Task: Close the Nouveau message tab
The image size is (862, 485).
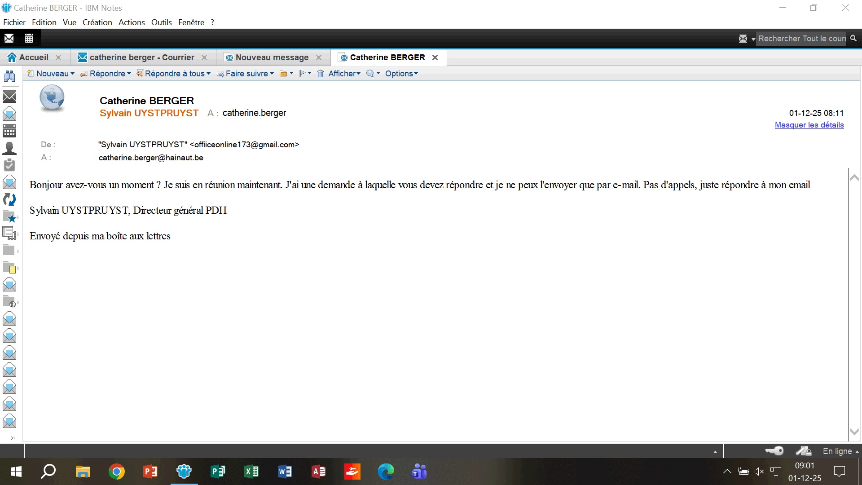Action: click(x=319, y=57)
